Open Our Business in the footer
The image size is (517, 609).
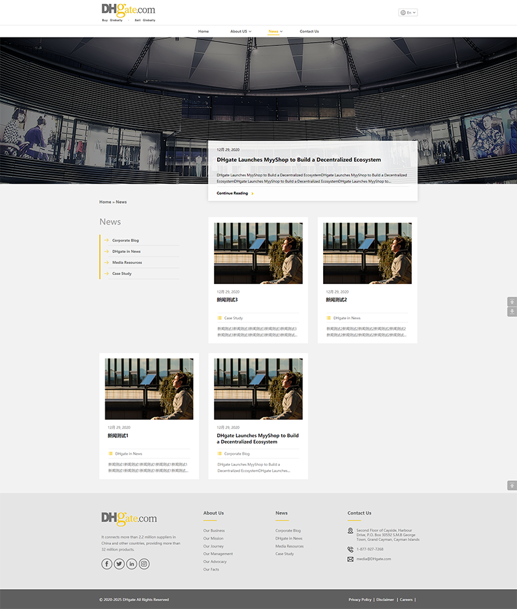pyautogui.click(x=214, y=531)
